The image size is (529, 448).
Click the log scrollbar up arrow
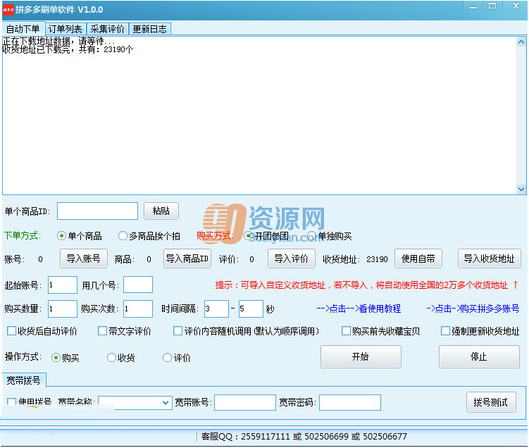(x=521, y=42)
